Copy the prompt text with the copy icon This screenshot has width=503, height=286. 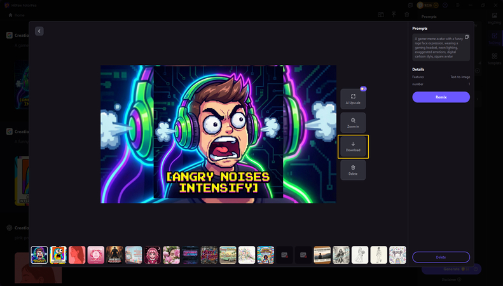tap(466, 37)
